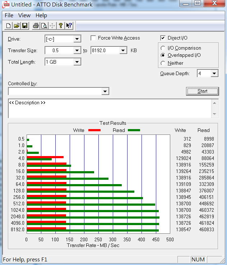Image resolution: width=227 pixels, height=265 pixels.
Task: Click the Write value 4982
Action: [x=186, y=152]
